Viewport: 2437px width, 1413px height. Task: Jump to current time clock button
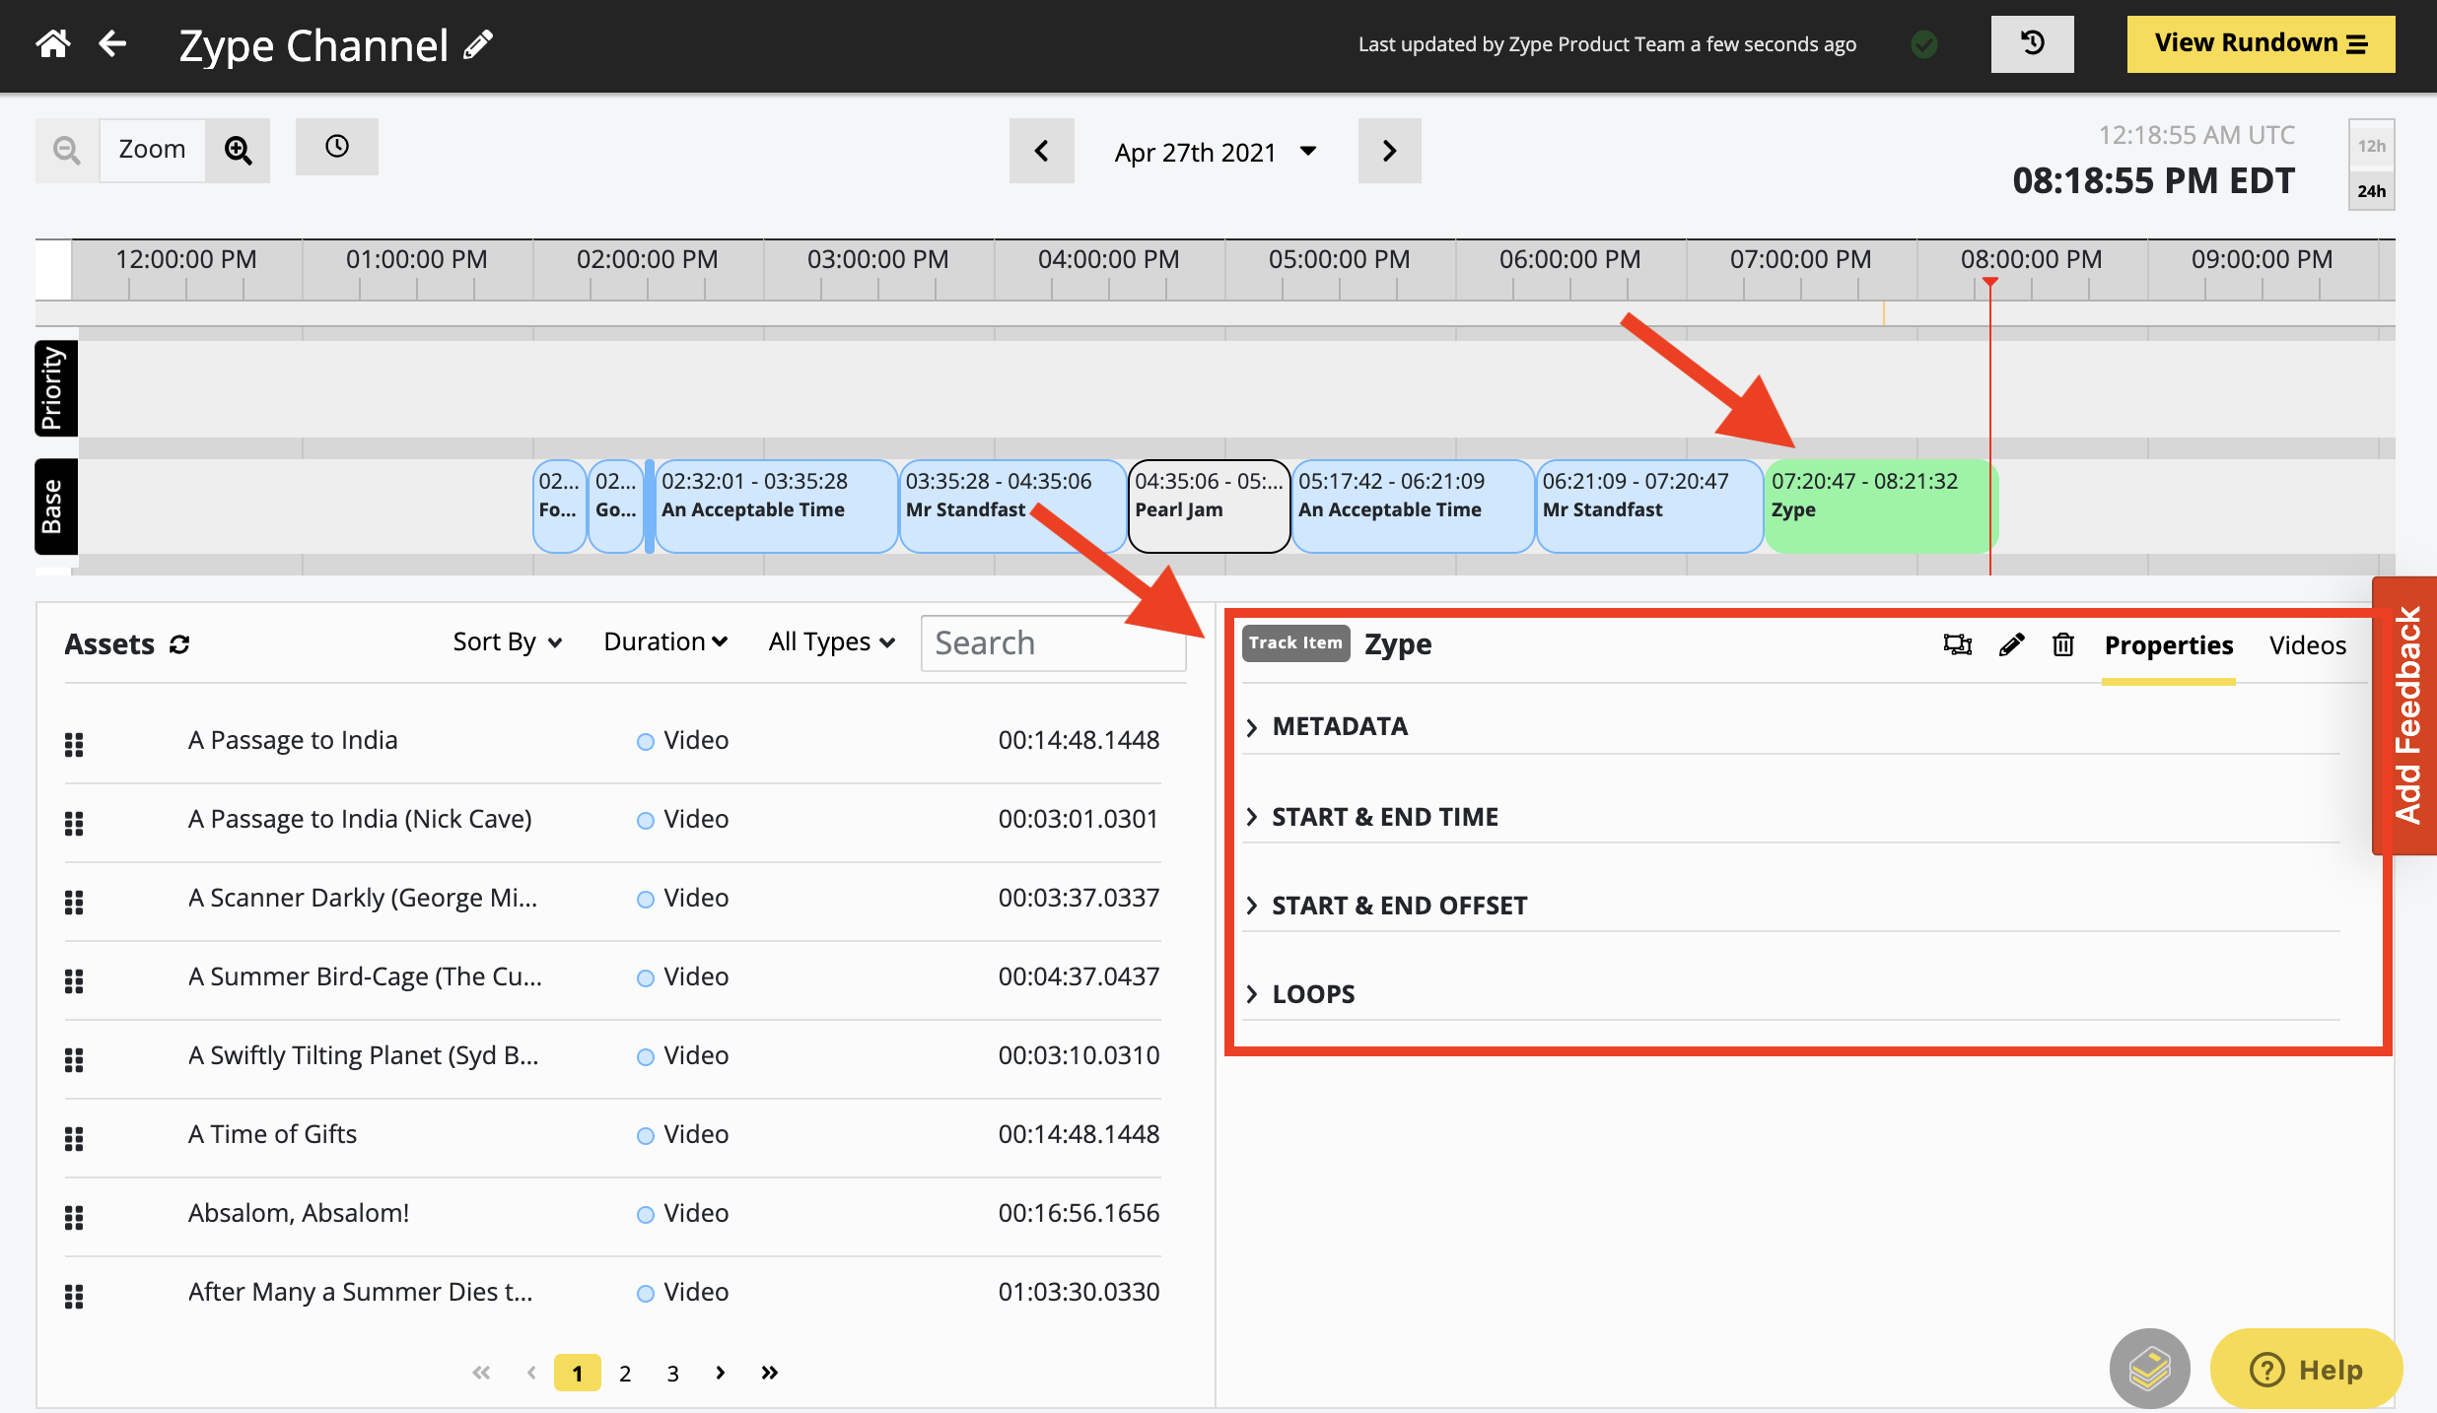(x=337, y=147)
